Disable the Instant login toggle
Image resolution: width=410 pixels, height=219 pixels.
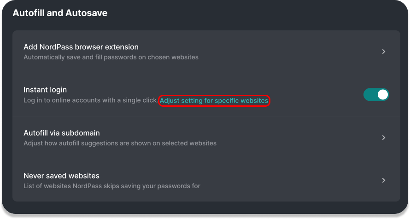376,94
